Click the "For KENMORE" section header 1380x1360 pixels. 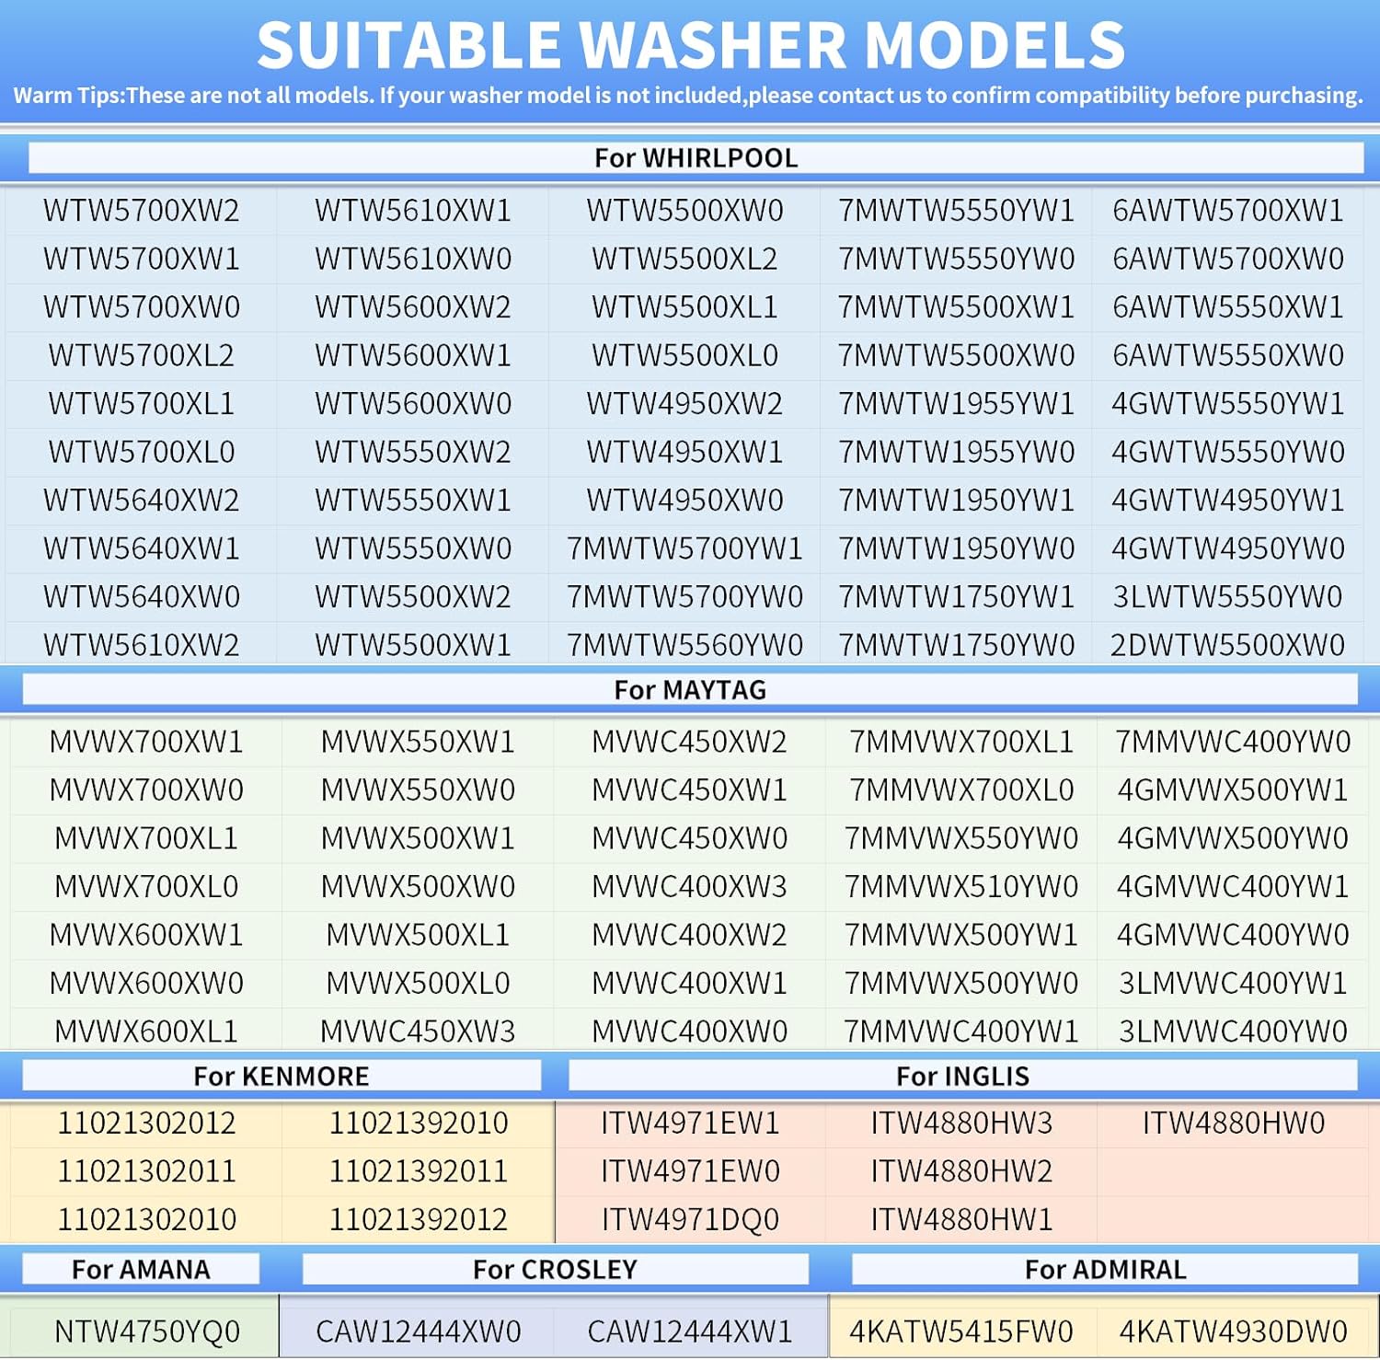[x=282, y=1077]
